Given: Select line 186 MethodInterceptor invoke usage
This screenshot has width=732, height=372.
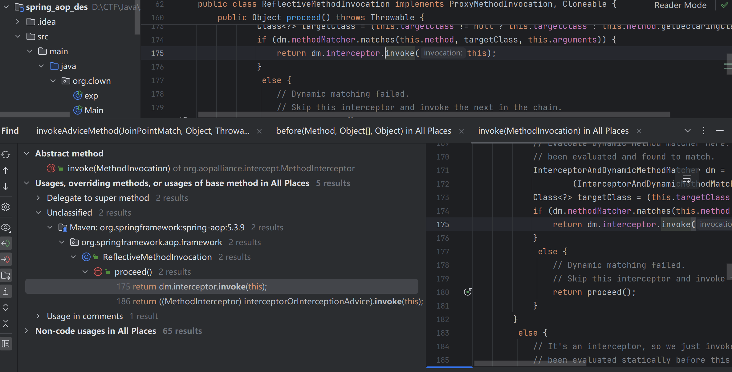Looking at the screenshot, I should (270, 301).
